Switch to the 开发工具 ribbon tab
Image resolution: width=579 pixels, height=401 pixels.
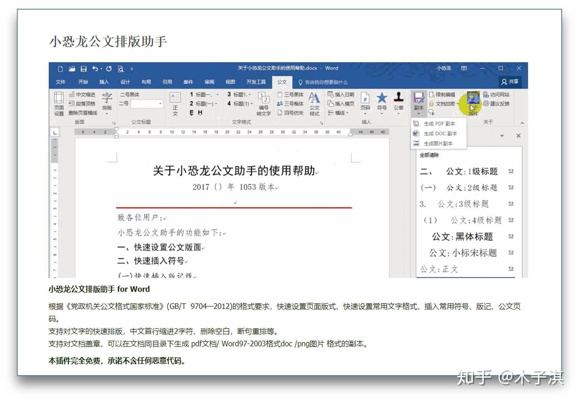pyautogui.click(x=256, y=82)
